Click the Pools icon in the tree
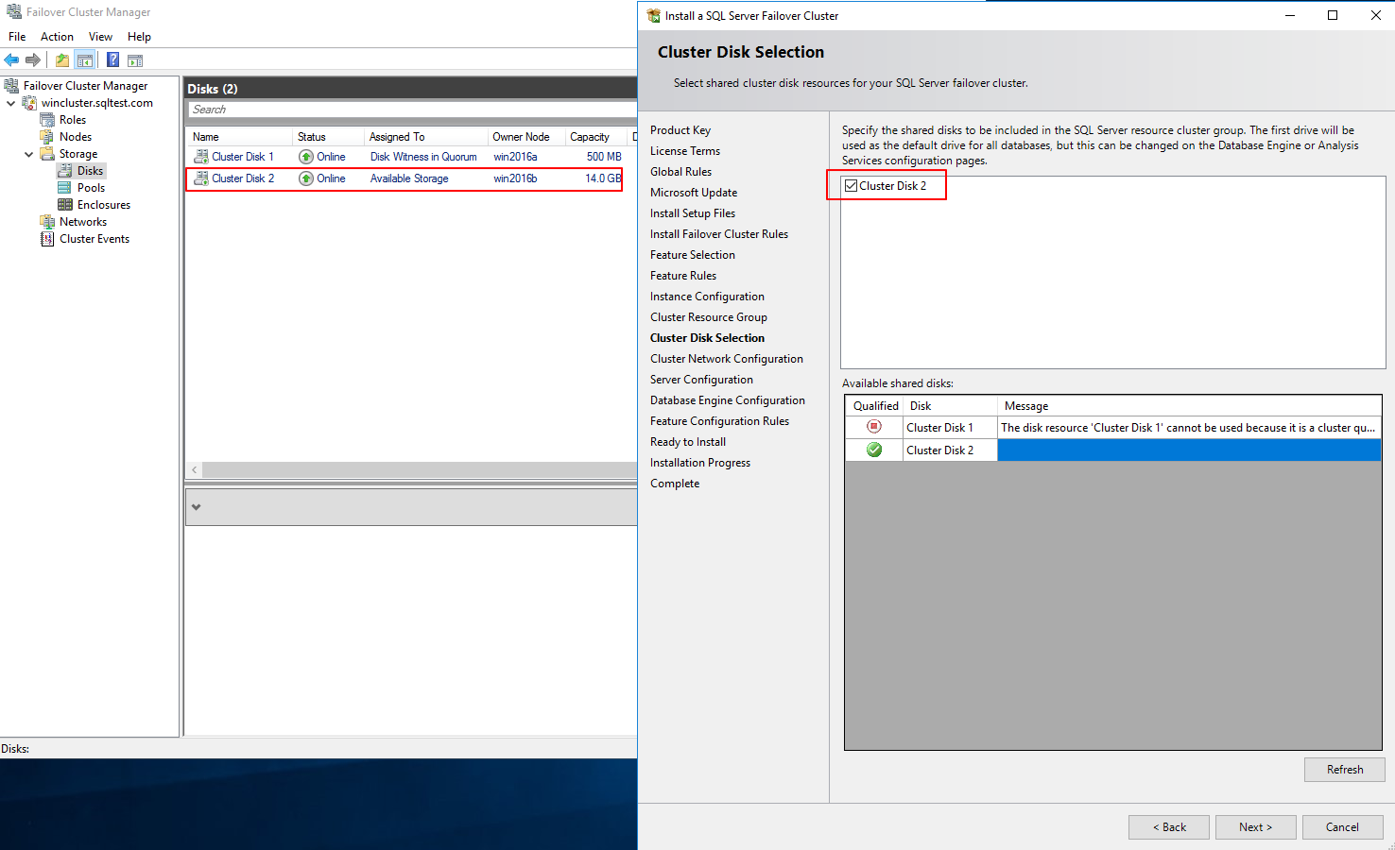 pyautogui.click(x=65, y=188)
